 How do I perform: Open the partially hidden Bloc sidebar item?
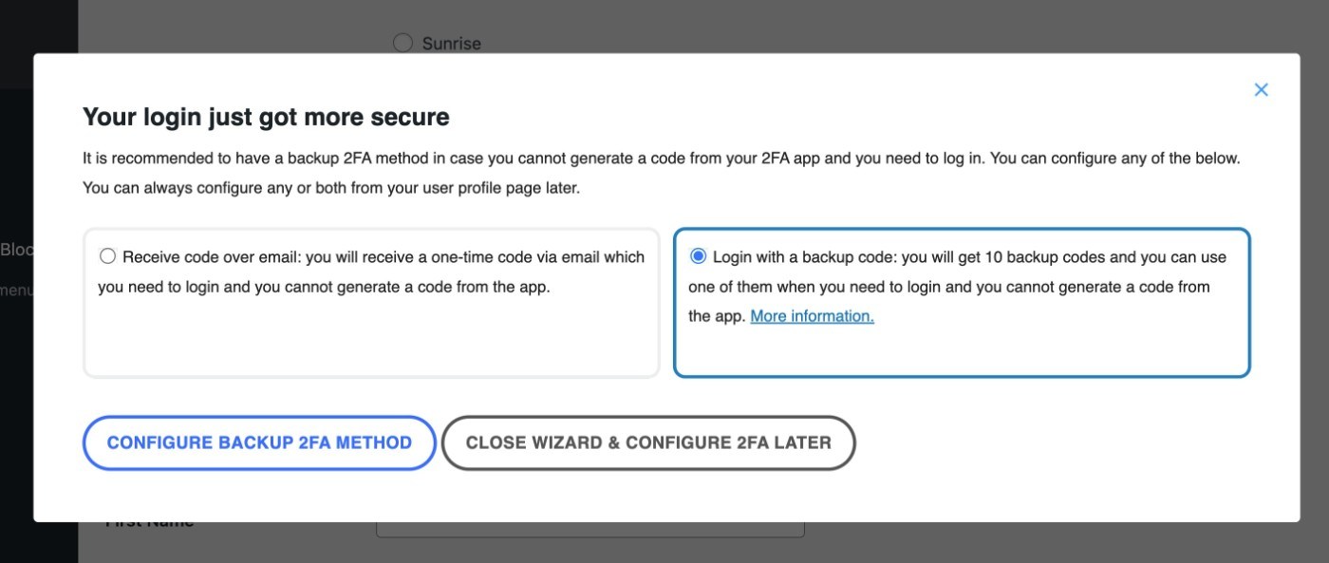[17, 250]
